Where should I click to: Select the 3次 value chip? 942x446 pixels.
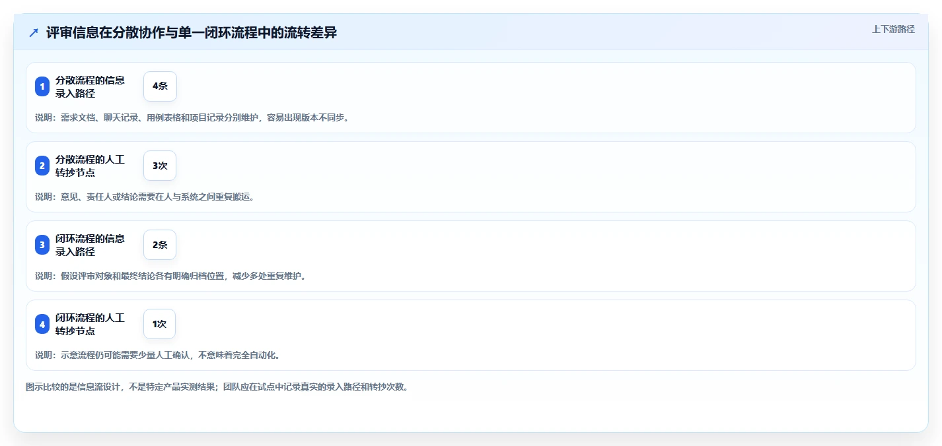(160, 166)
